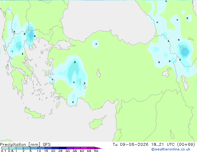Pick the legend swatch between 20 and 25
The height and width of the screenshot is (152, 197).
[x=56, y=148]
